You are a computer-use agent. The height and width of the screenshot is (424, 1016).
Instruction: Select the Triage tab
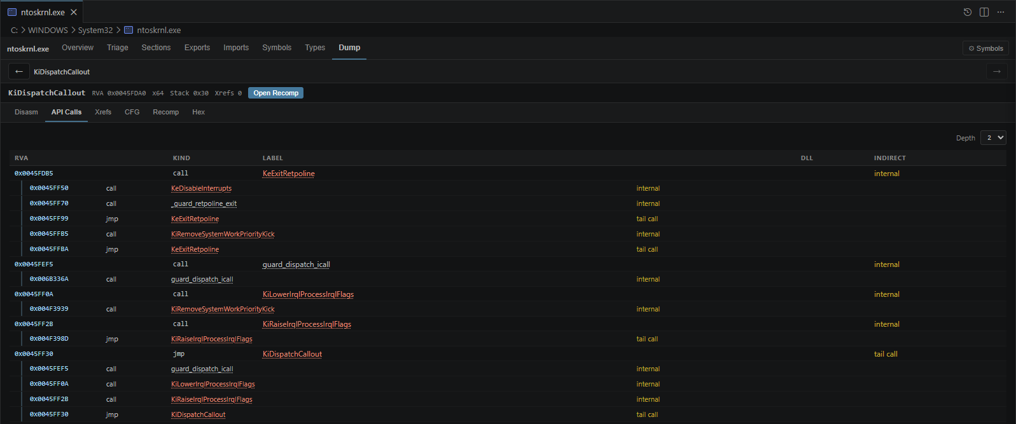click(x=118, y=48)
